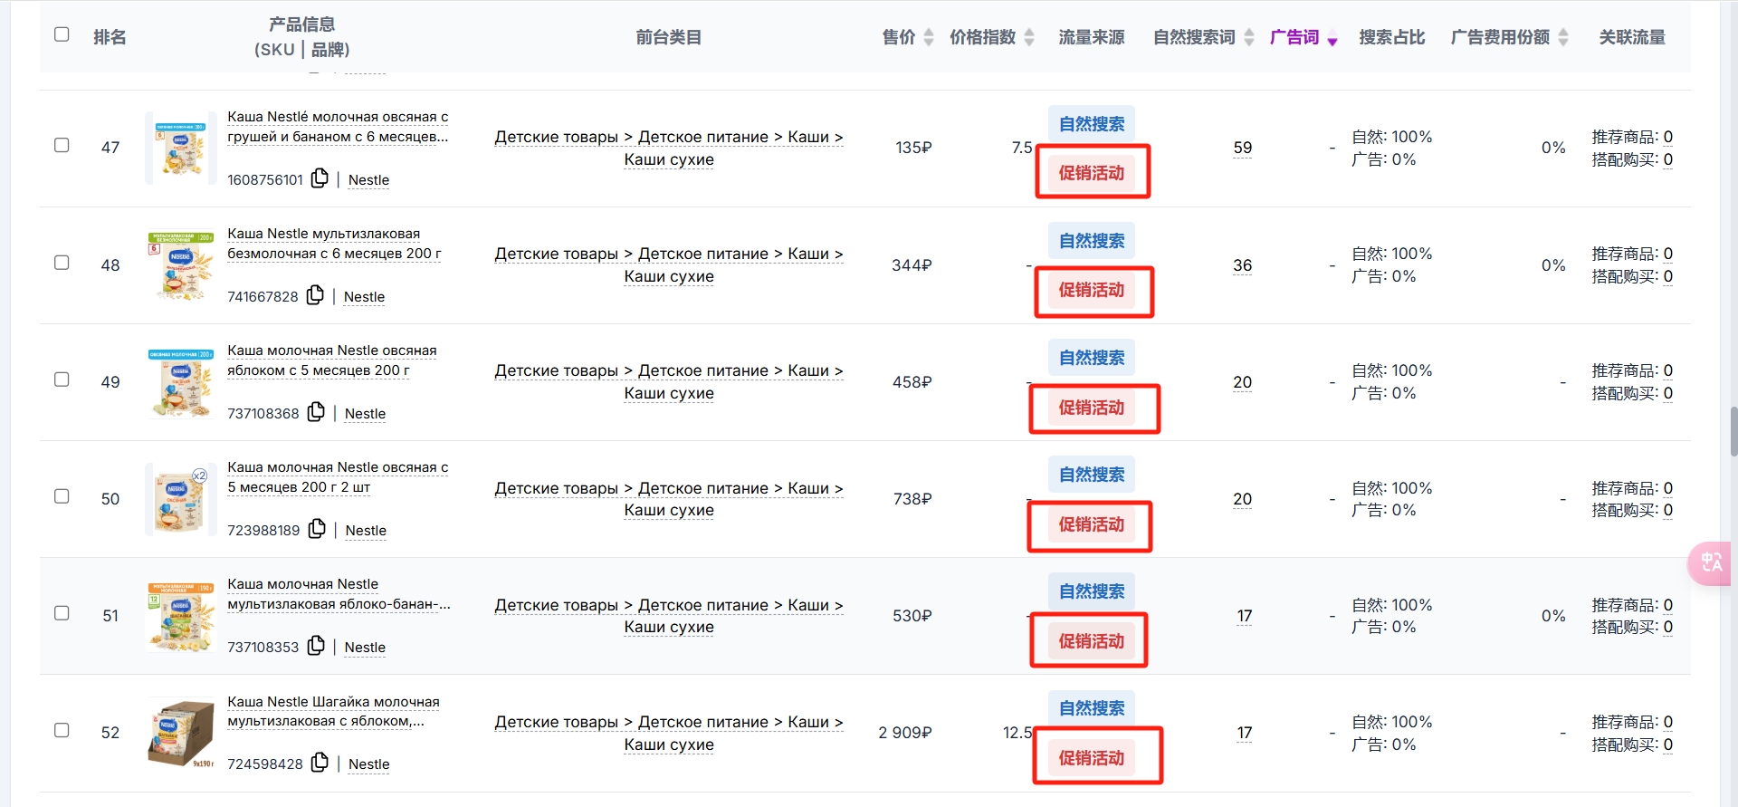Sort by 广告词 descending arrow
This screenshot has height=807, width=1738.
pos(1332,41)
